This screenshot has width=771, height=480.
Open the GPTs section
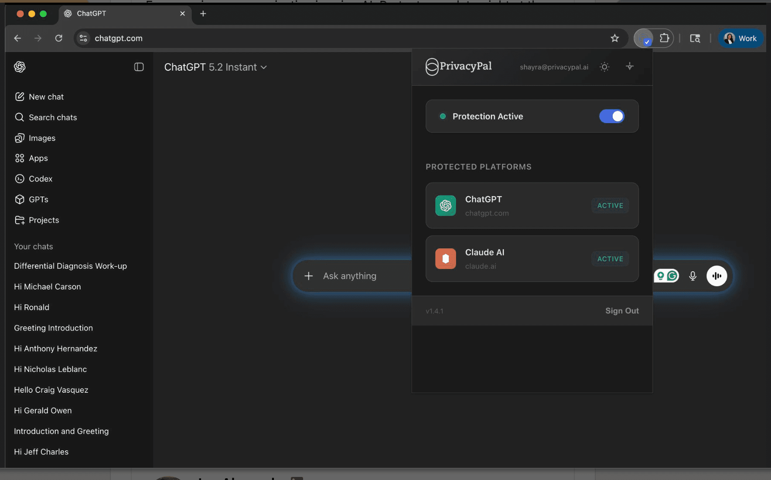pyautogui.click(x=38, y=199)
